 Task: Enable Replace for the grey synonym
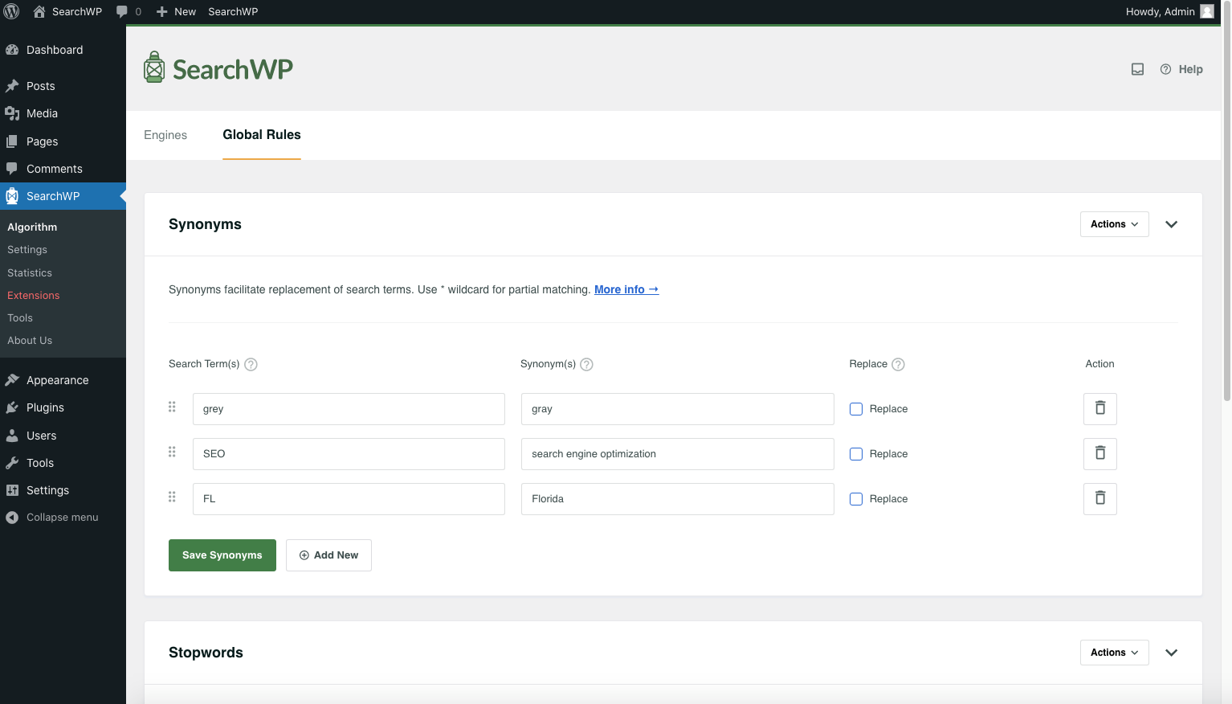click(x=856, y=409)
